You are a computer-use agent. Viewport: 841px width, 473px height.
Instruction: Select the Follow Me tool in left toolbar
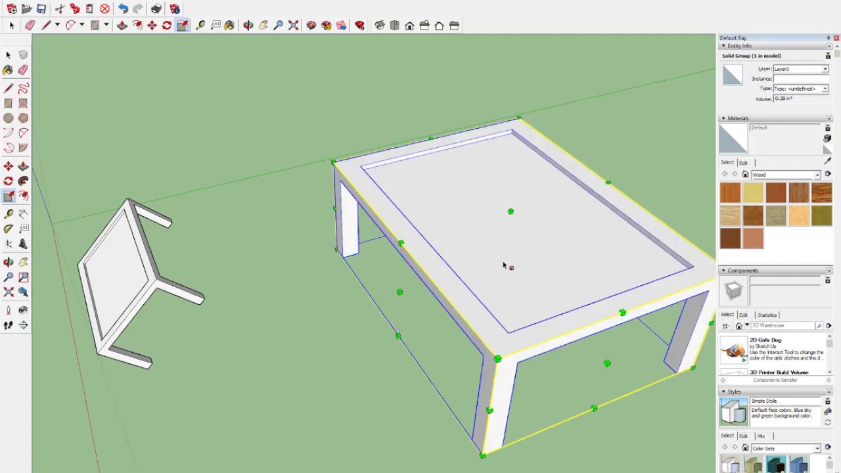click(23, 181)
